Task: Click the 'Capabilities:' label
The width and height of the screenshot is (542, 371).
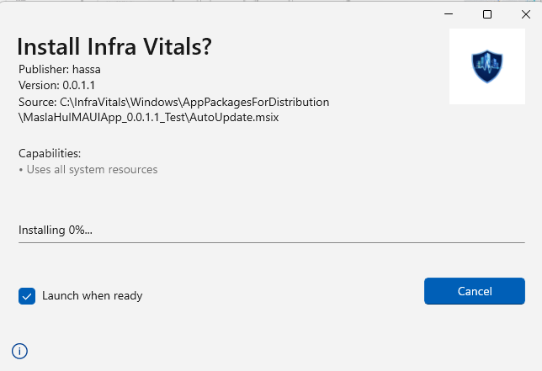Action: click(50, 153)
